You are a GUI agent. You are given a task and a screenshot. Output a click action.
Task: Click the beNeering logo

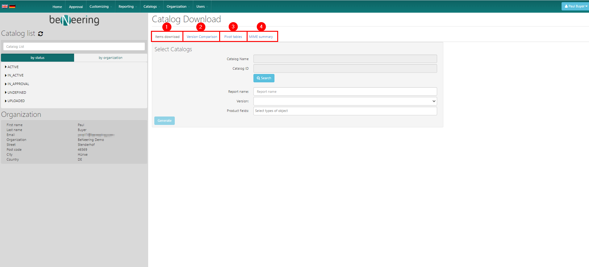[x=74, y=20]
